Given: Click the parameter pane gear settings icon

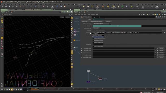Looking at the screenshot, I should click(156, 17).
